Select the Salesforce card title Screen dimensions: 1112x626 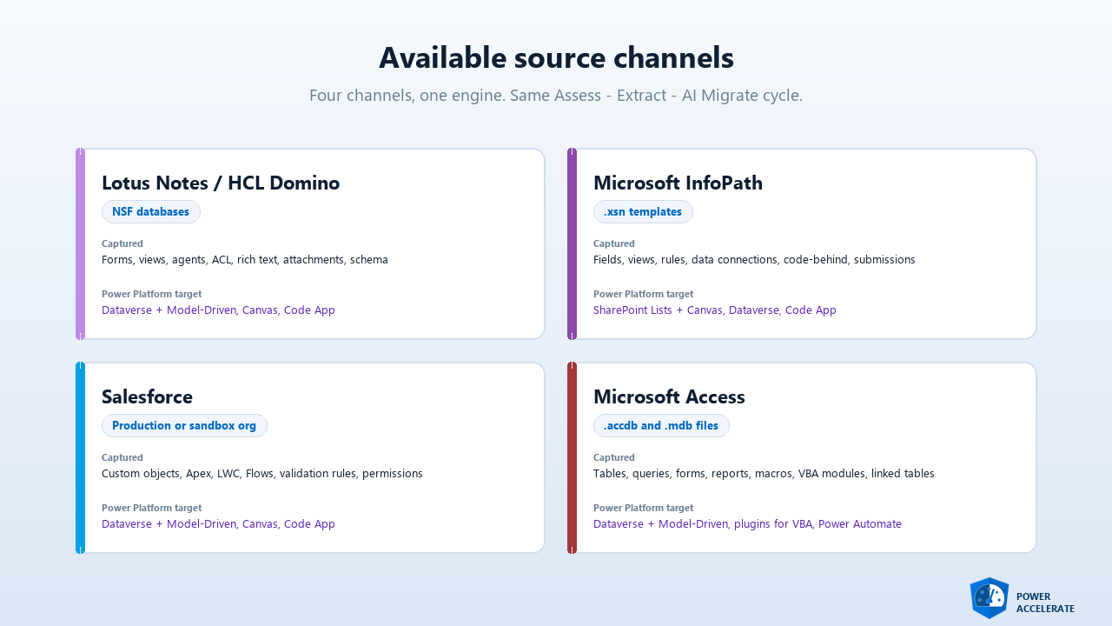point(147,396)
